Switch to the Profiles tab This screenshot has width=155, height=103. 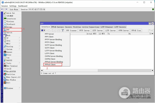click(77, 27)
